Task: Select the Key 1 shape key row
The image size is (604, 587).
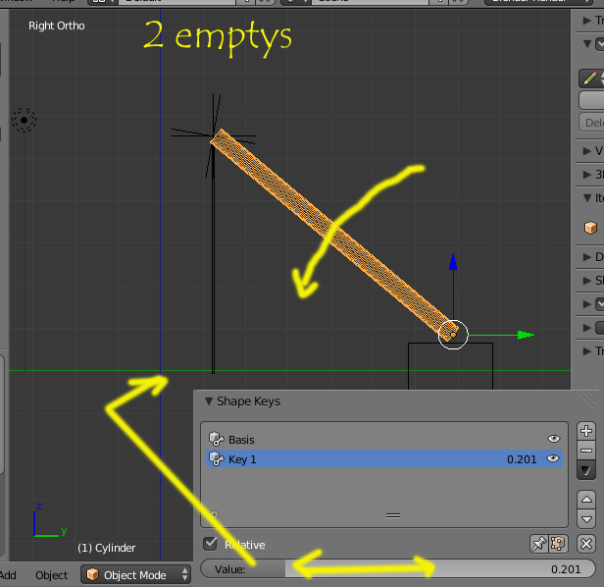Action: click(384, 458)
